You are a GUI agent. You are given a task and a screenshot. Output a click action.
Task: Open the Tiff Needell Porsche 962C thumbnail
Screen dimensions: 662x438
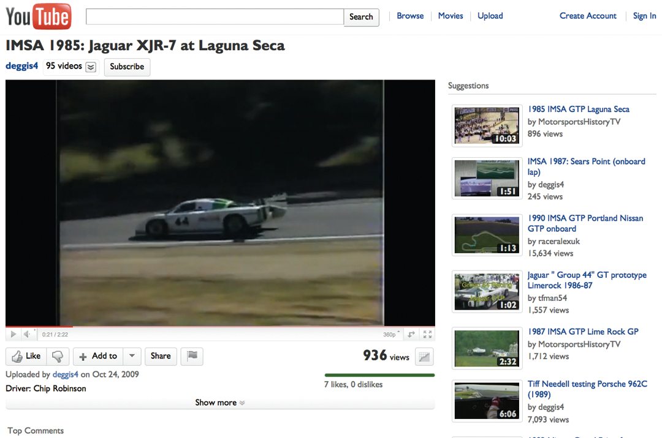(487, 401)
